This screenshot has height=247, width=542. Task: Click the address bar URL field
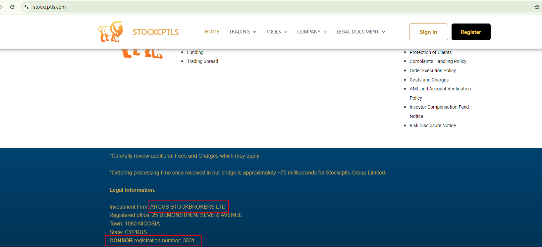click(282, 7)
